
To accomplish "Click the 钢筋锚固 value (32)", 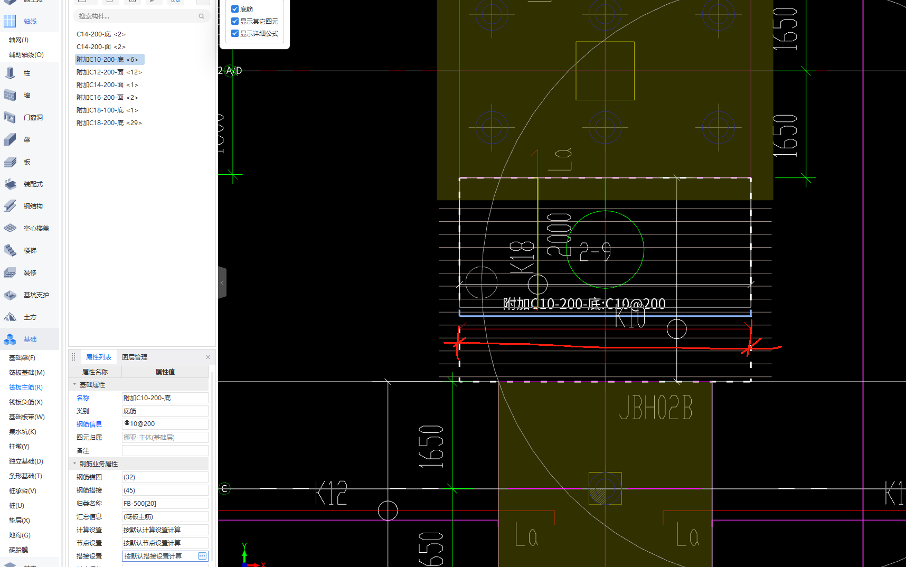I will [165, 477].
